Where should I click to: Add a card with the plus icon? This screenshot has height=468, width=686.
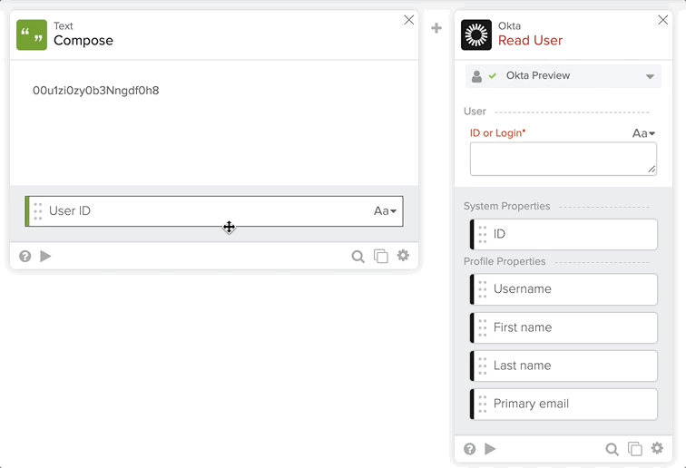pyautogui.click(x=436, y=28)
